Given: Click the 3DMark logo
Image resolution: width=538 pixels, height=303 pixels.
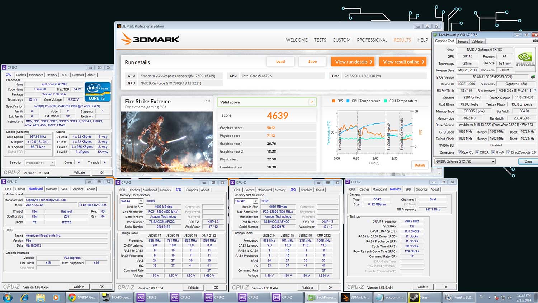Looking at the screenshot, I should pos(150,39).
